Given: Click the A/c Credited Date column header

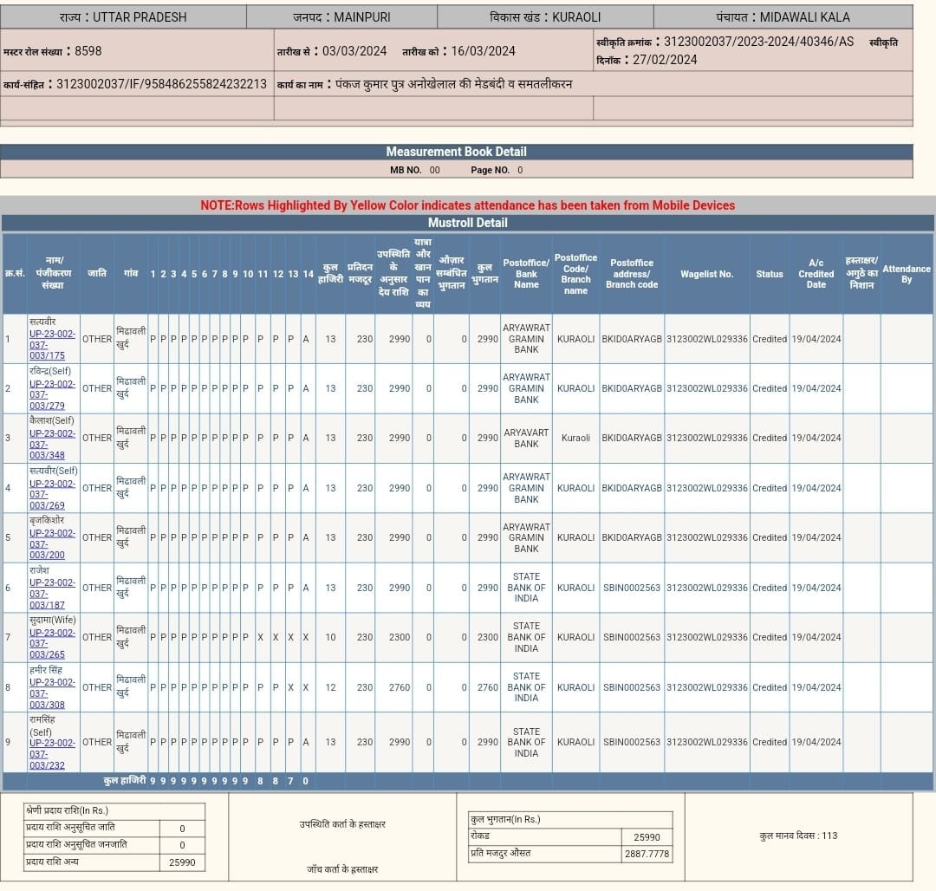Looking at the screenshot, I should point(816,274).
